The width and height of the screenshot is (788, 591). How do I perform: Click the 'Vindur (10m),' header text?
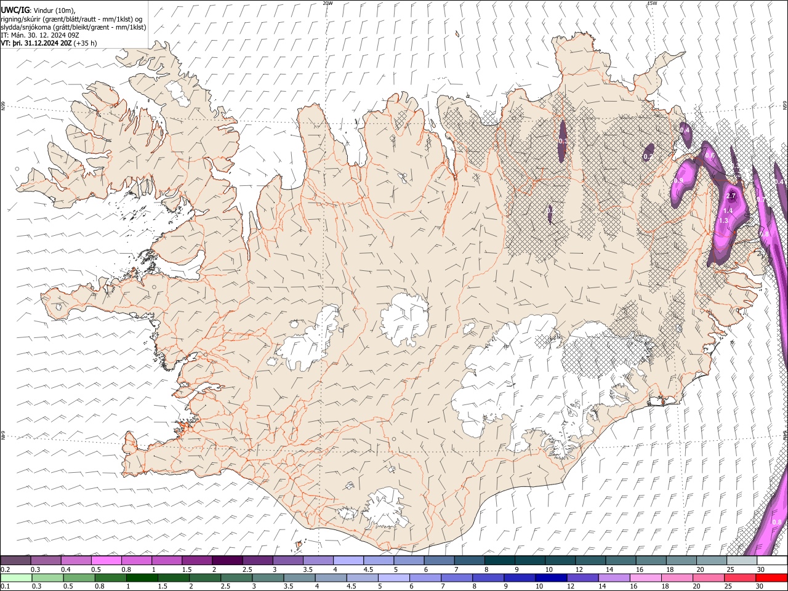(55, 10)
